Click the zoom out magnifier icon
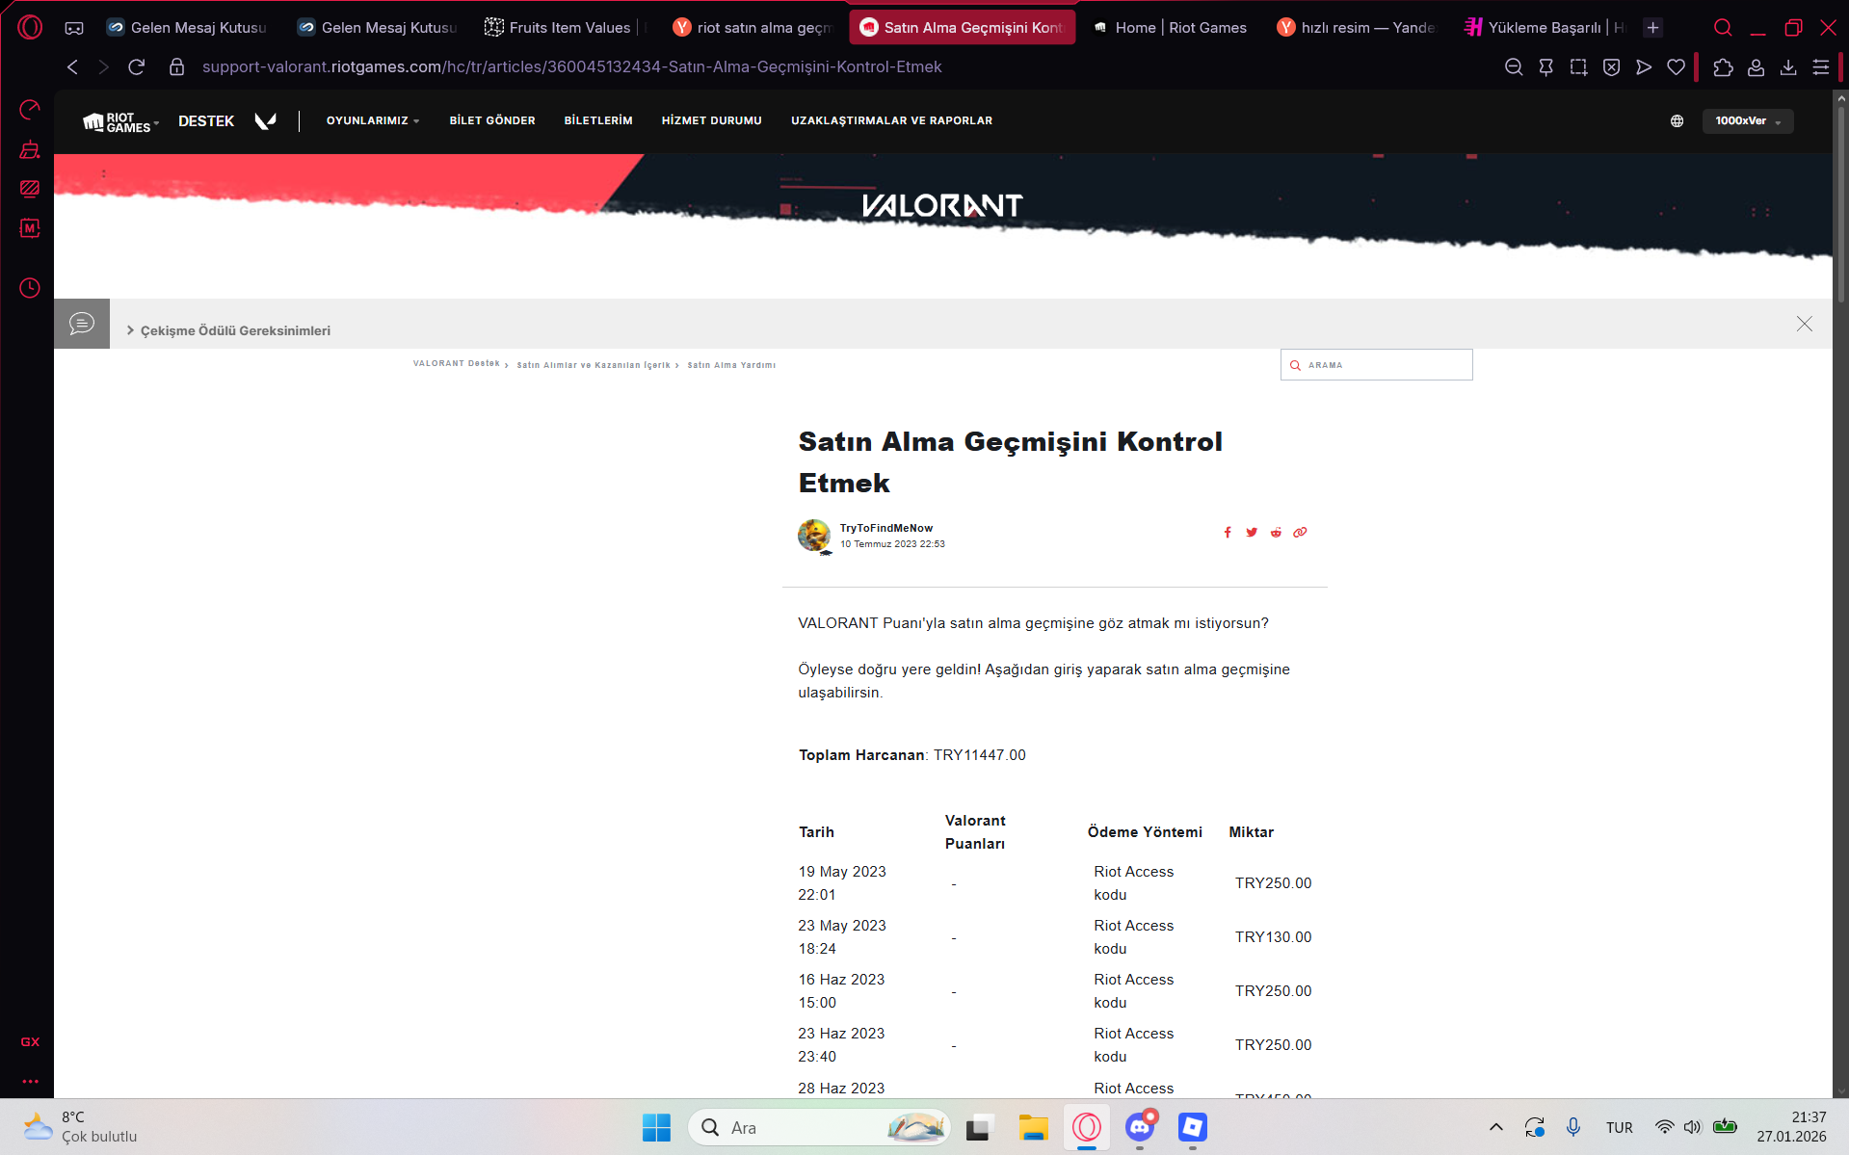1849x1155 pixels. [x=1514, y=66]
